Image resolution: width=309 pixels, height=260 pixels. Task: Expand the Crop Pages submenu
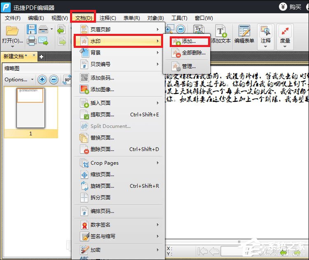119,163
